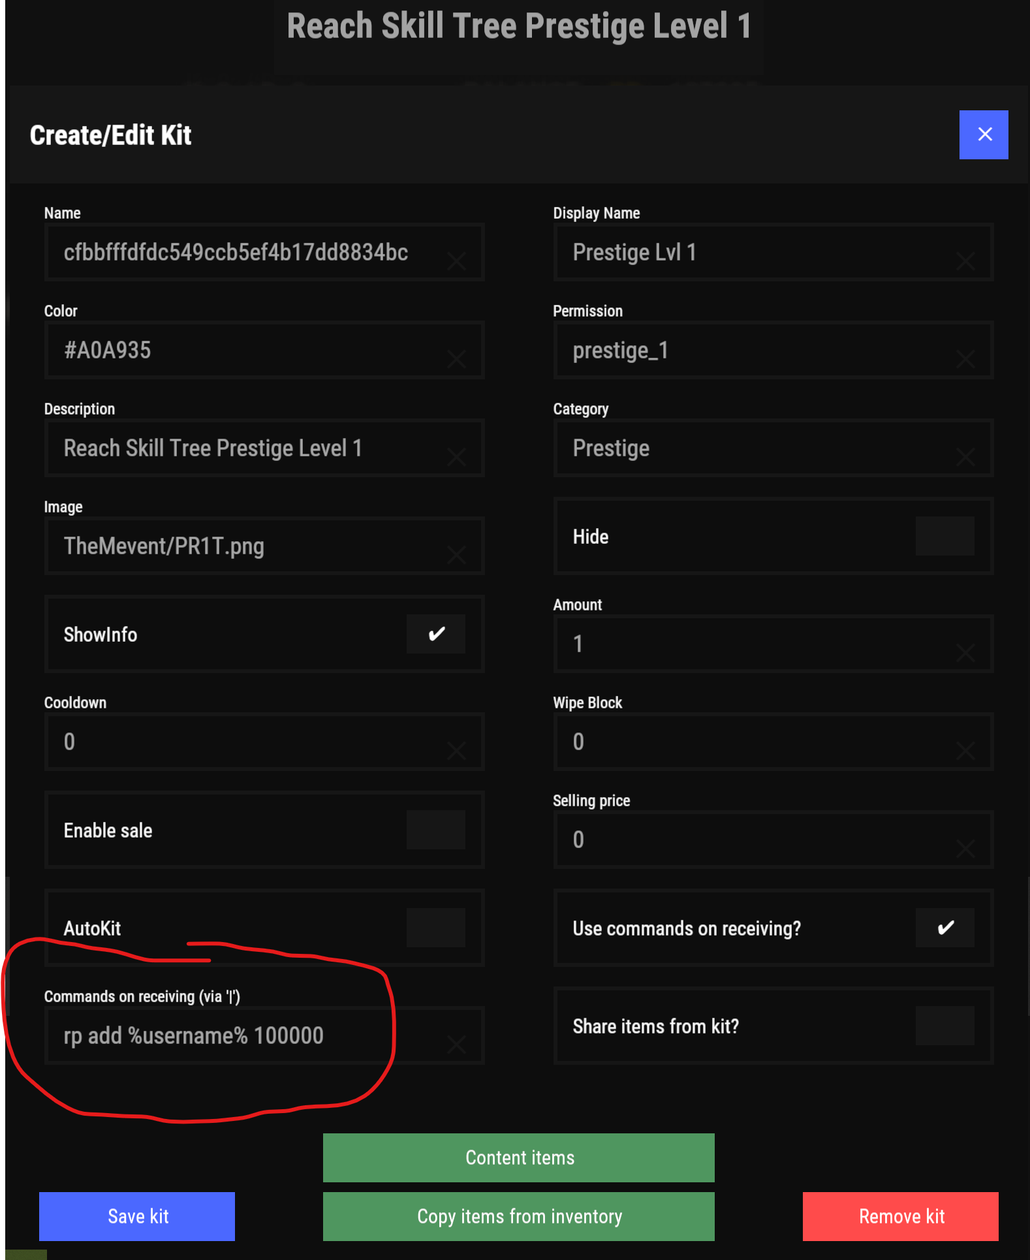Enable Share items from kit checkbox
The width and height of the screenshot is (1030, 1260).
tap(944, 1026)
